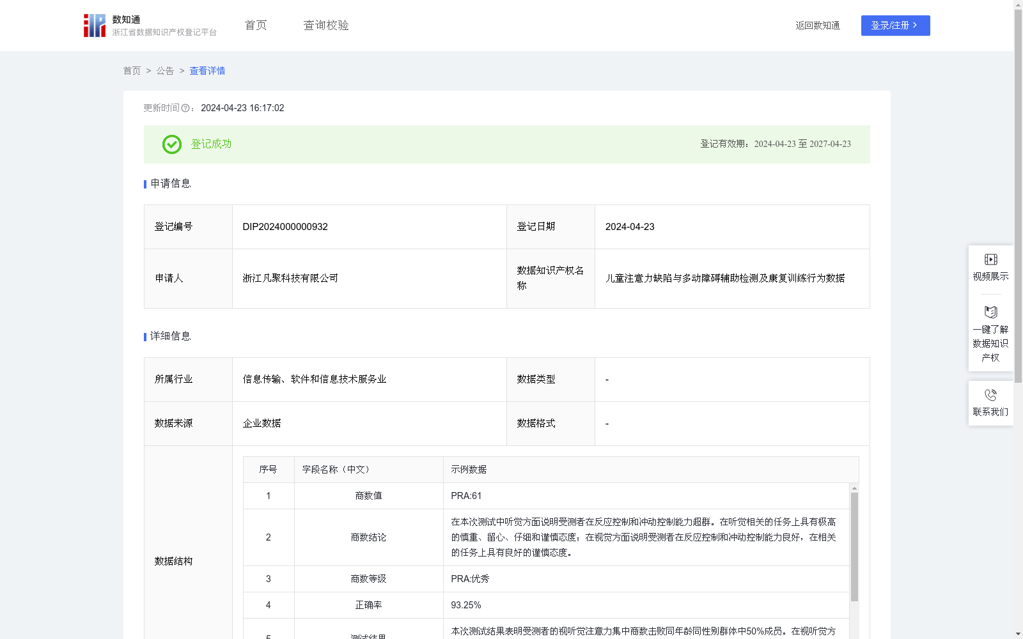Screen dimensions: 1023x639
Task: Click the 数据结构 row label
Action: (x=173, y=562)
